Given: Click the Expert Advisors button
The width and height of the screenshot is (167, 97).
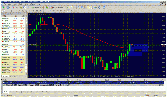Looking at the screenshot, I should (57, 7).
